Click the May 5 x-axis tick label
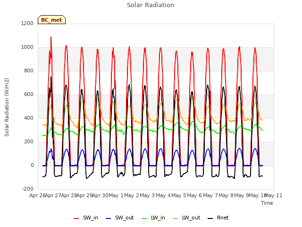302x227 pixels. pyautogui.click(x=179, y=195)
